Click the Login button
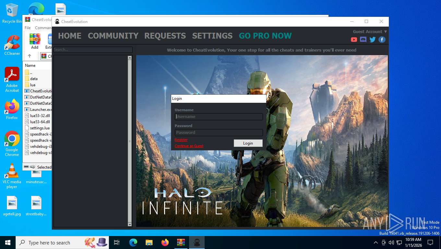Viewport: 441px width, 249px height. [x=248, y=143]
